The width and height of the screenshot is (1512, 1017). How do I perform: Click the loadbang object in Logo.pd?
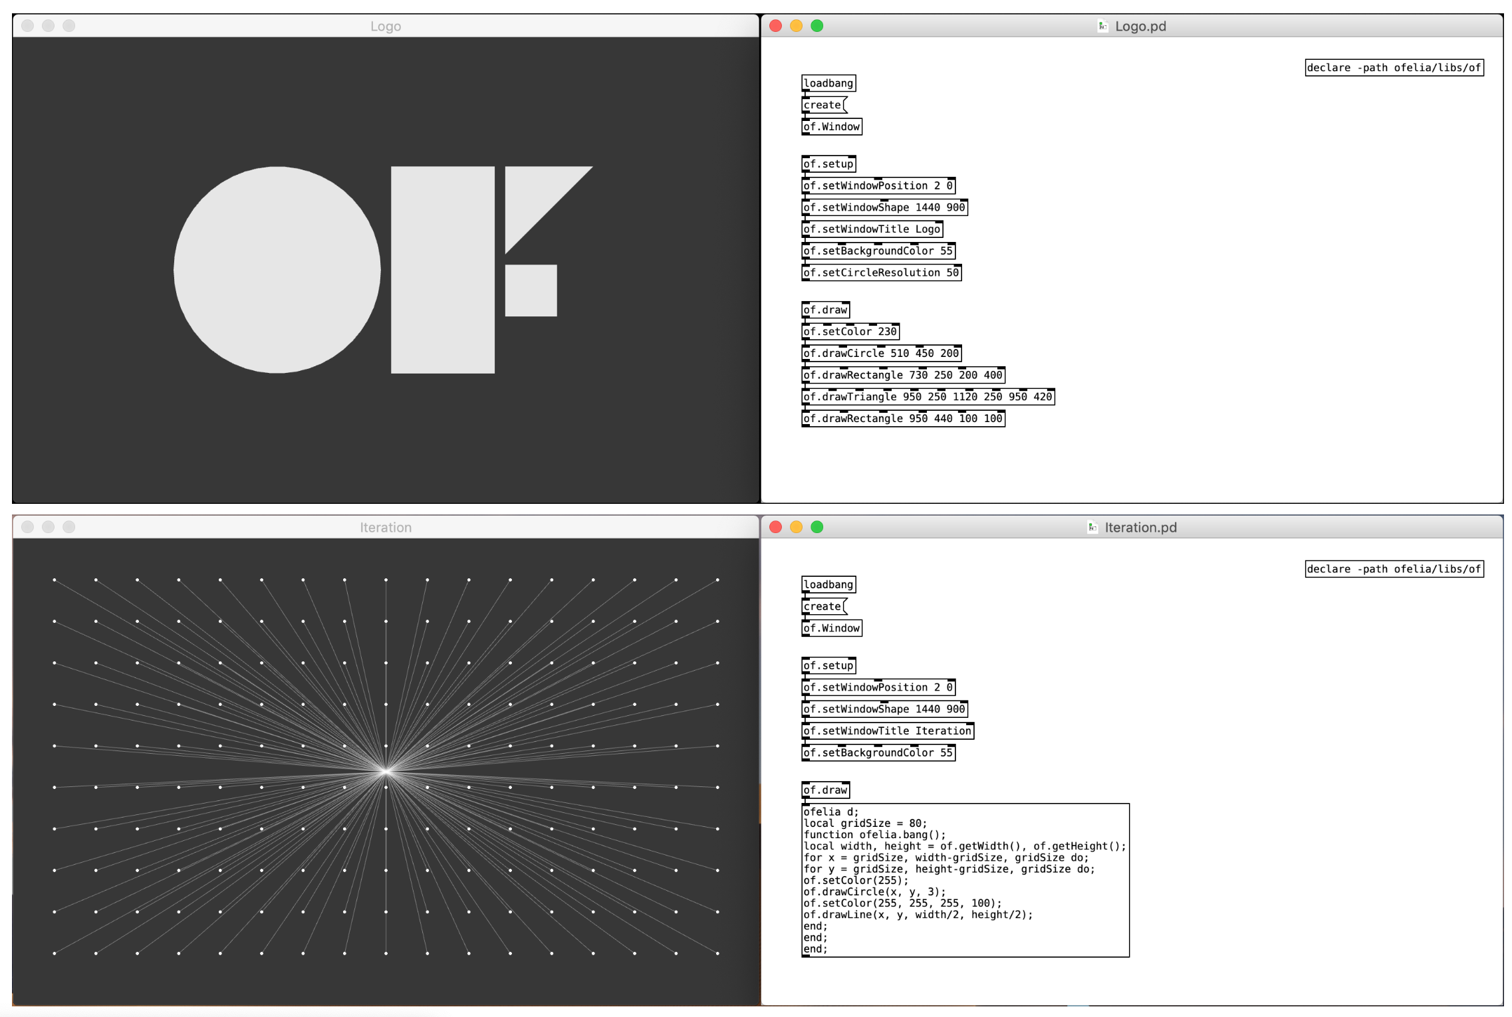pos(828,83)
